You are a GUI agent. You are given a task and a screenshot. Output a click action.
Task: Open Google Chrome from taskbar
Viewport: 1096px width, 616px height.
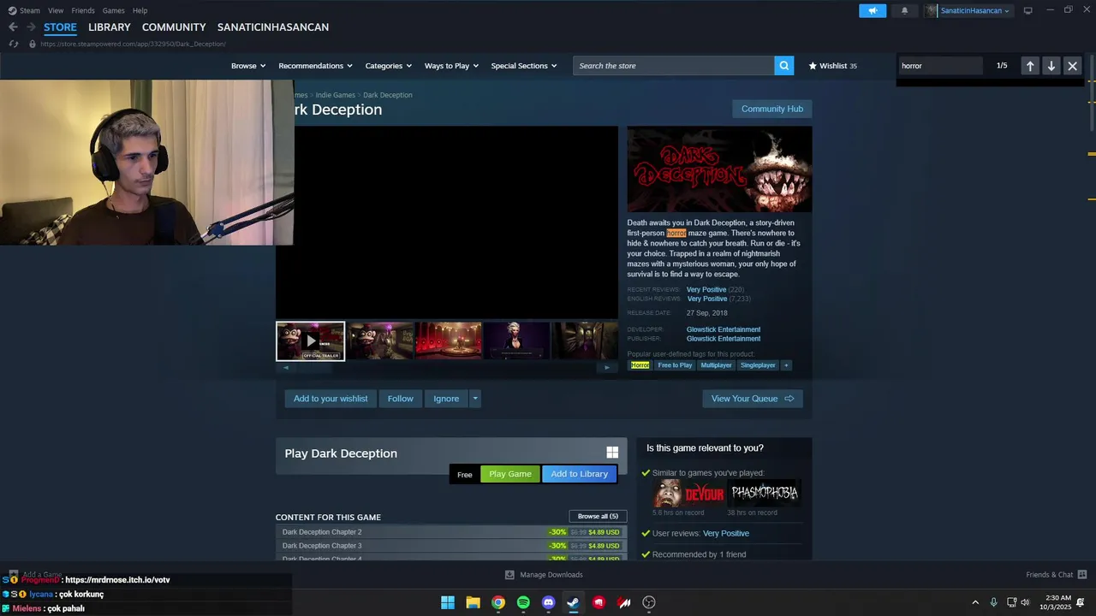498,602
